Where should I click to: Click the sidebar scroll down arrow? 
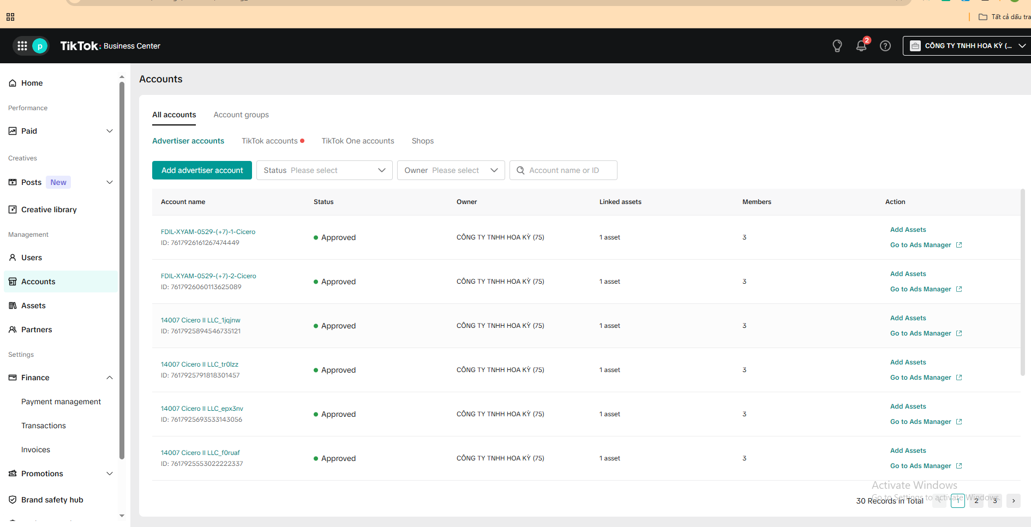pos(122,516)
